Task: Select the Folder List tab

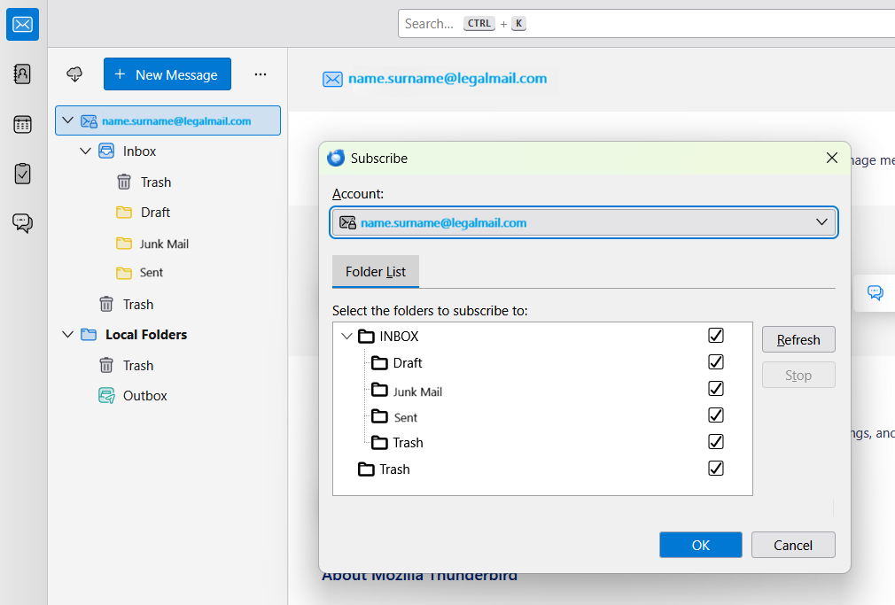Action: 376,272
